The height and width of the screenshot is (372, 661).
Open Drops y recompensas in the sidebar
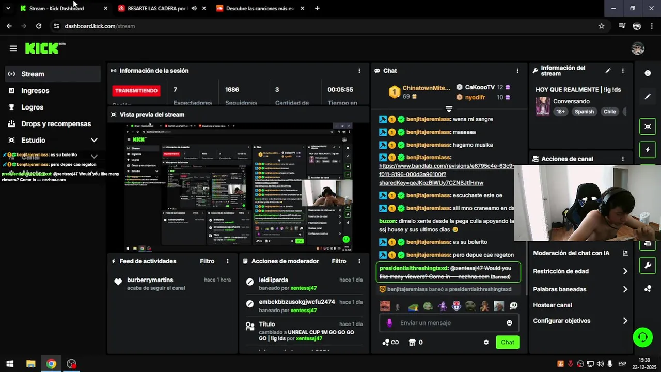coord(53,123)
